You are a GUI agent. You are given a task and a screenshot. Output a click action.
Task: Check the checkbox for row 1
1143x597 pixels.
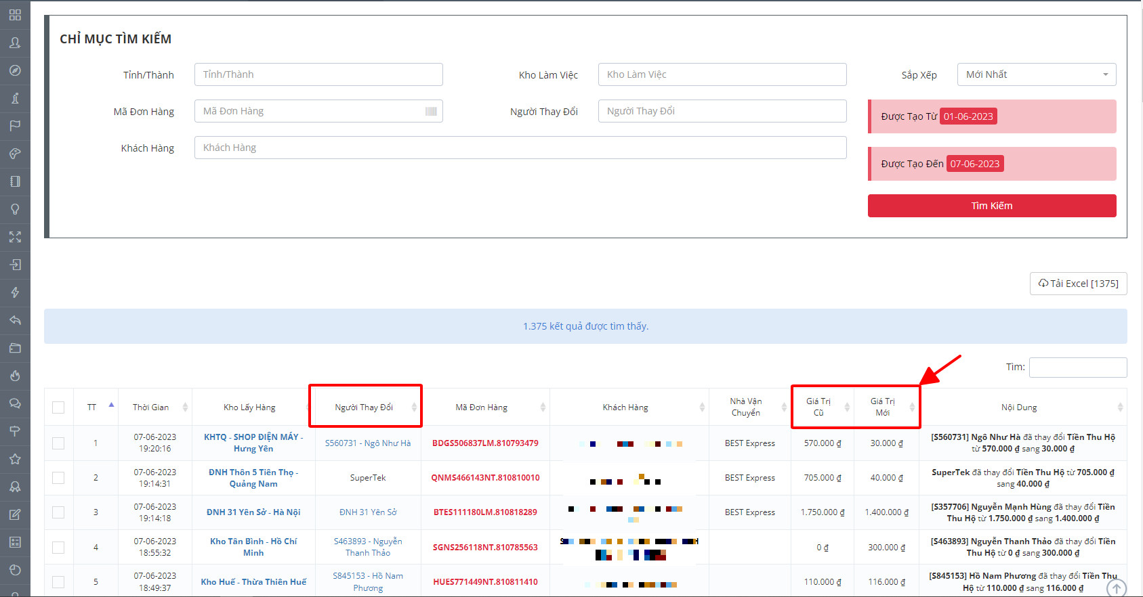tap(58, 443)
